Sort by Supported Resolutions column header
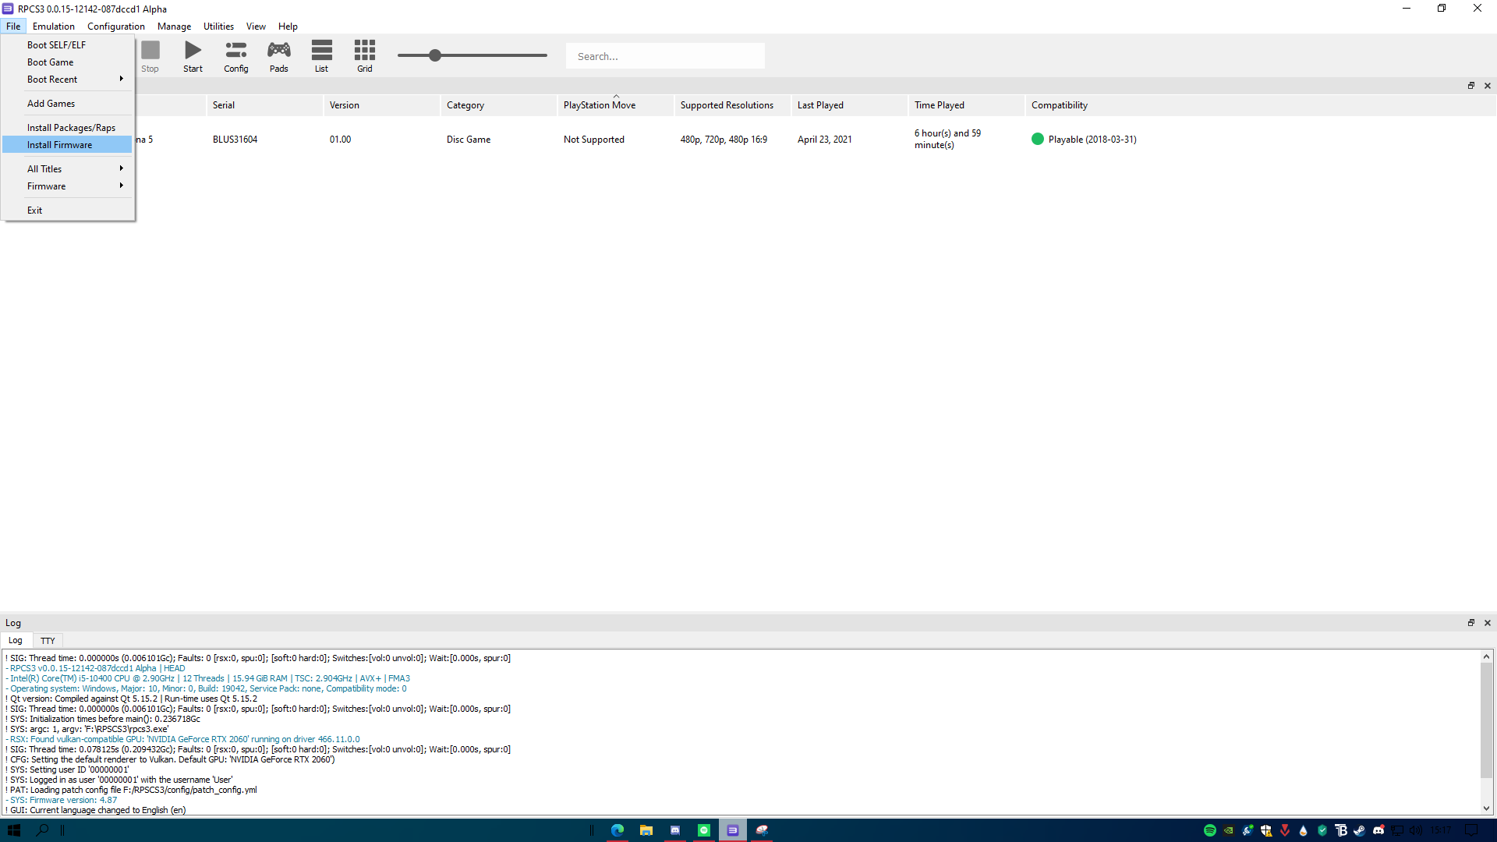Screen dimensions: 1497x842 (732, 105)
